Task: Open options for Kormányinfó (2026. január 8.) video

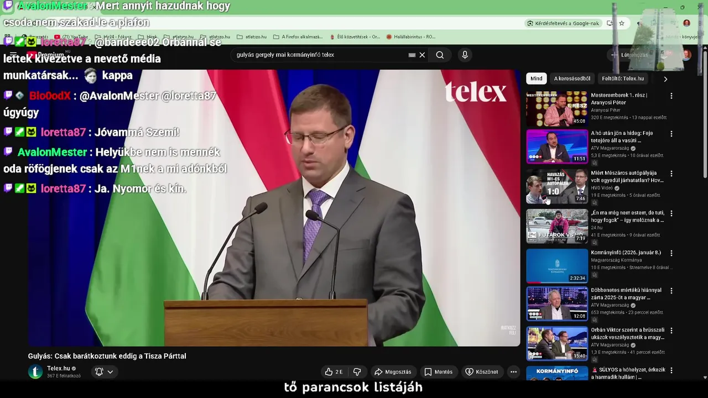Action: tap(671, 253)
